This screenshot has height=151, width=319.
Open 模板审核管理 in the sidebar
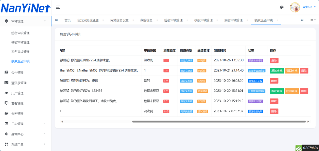tap(20, 42)
